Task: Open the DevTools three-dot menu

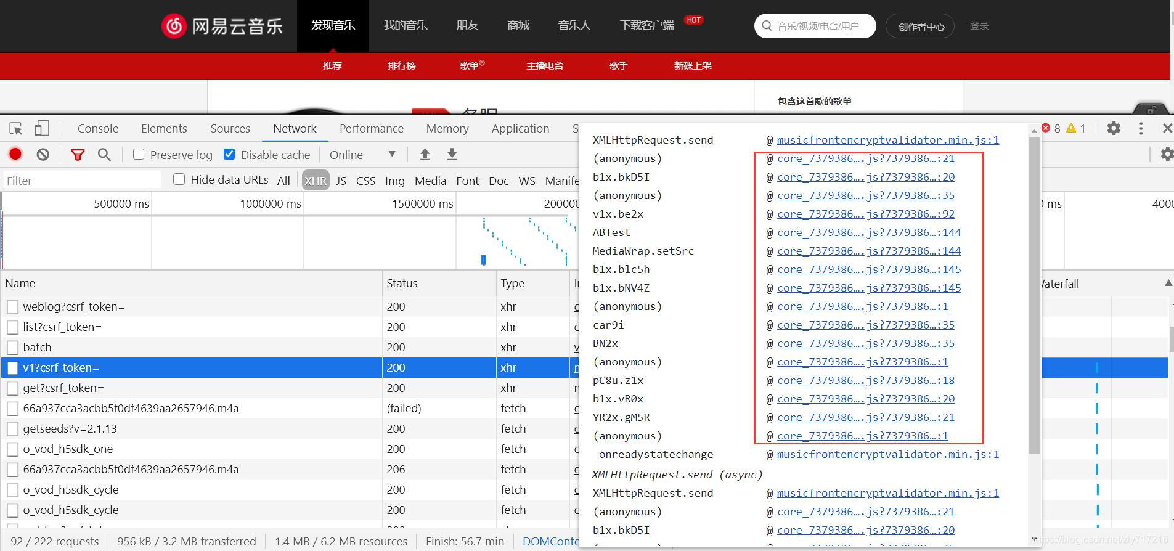Action: (1141, 128)
